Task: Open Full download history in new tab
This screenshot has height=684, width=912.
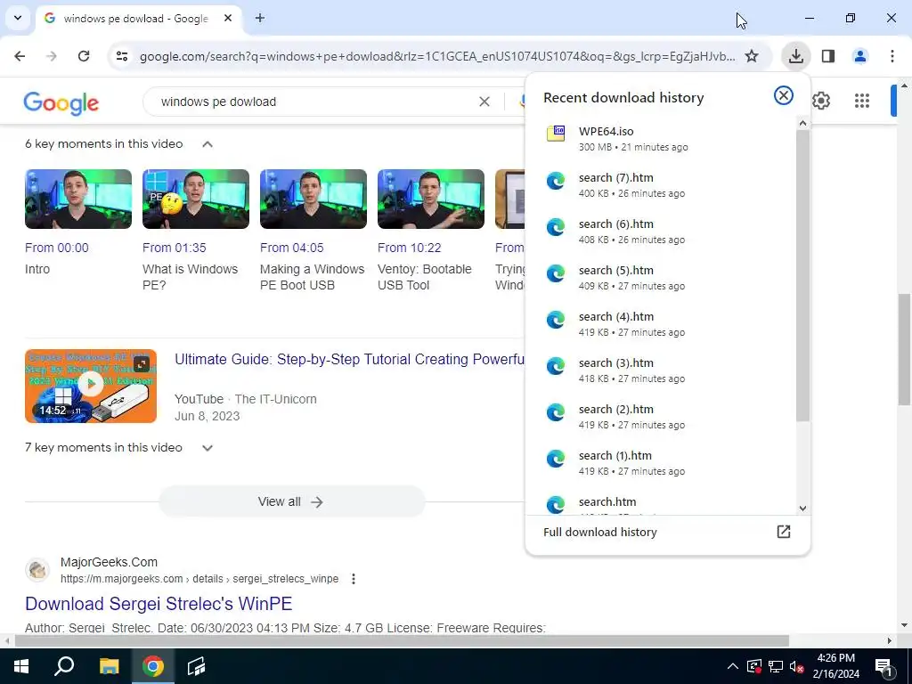Action: pos(784,532)
